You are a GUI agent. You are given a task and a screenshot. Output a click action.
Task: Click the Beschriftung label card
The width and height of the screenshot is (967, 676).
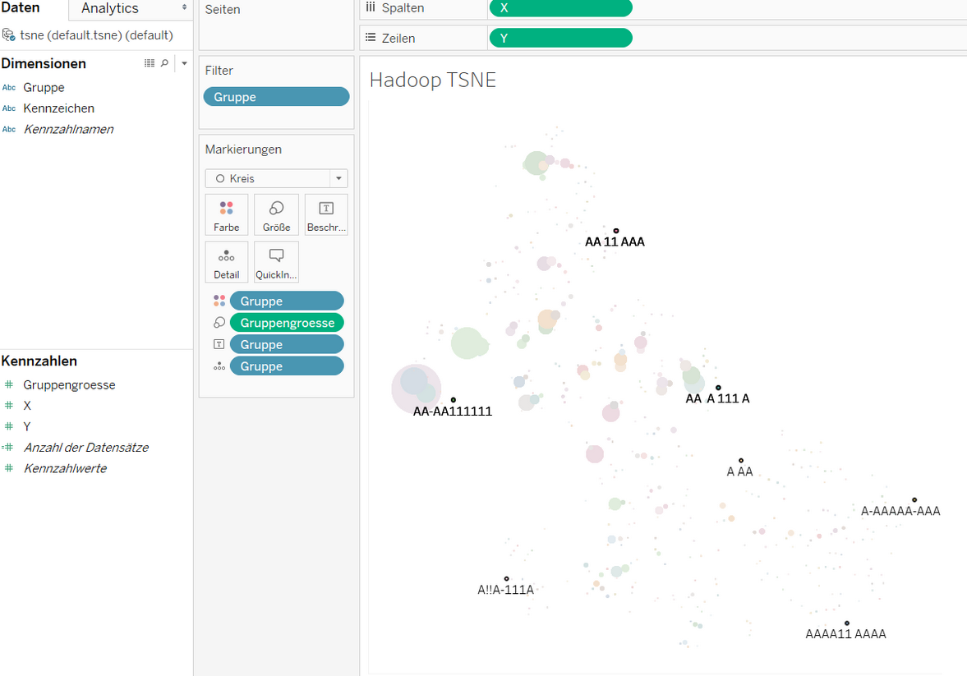[326, 215]
